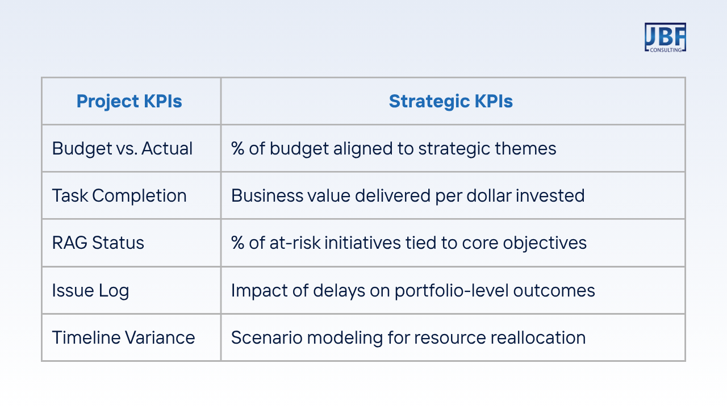This screenshot has width=727, height=409.
Task: Select the Project KPIs column header
Action: pos(131,101)
